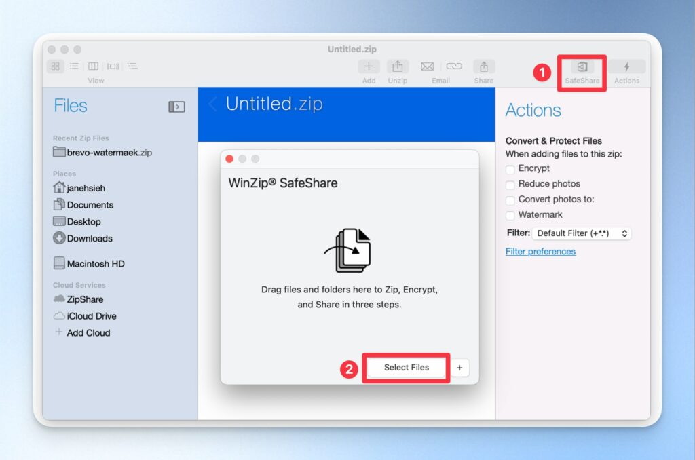Open iCloud Drive in sidebar
The height and width of the screenshot is (460, 695).
coord(85,316)
